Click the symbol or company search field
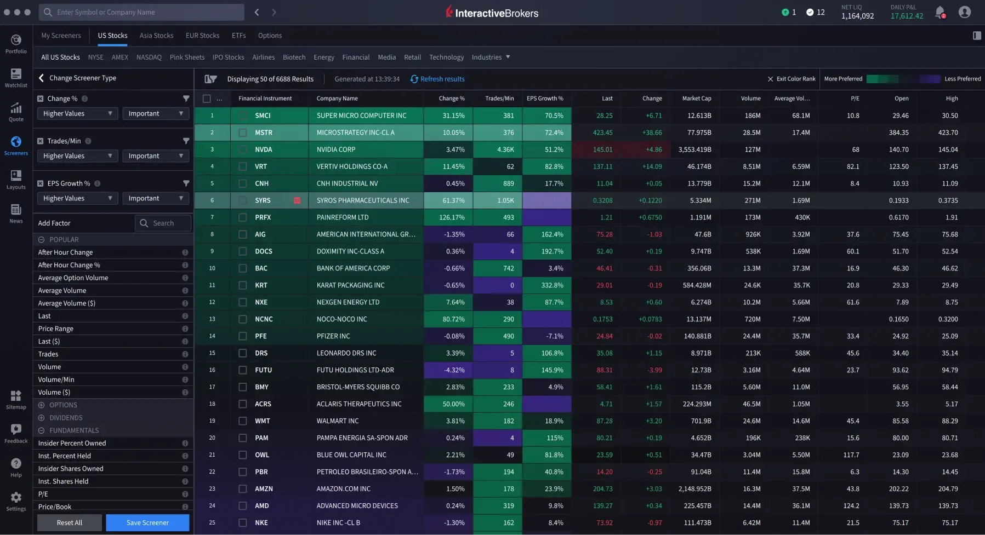The width and height of the screenshot is (985, 535). pos(143,12)
